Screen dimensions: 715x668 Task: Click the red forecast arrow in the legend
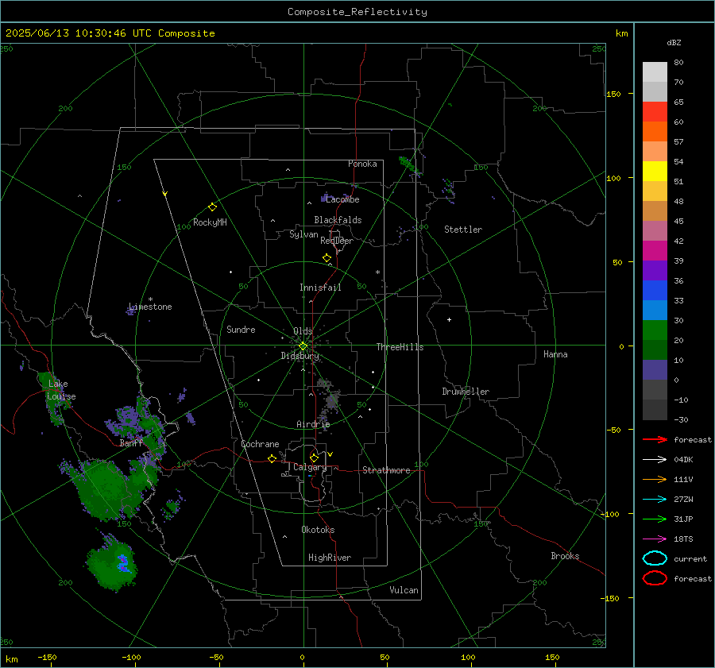coord(655,439)
